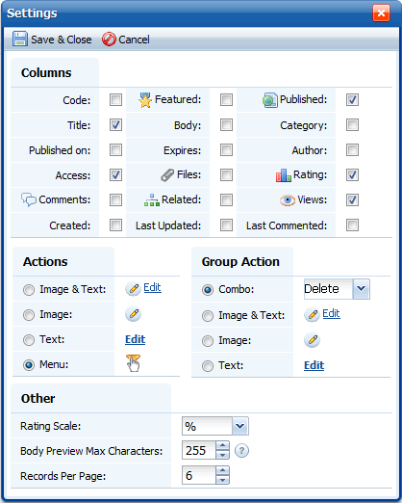Click Edit link in Group Action Image & Text row
This screenshot has height=503, width=402.
[x=331, y=313]
